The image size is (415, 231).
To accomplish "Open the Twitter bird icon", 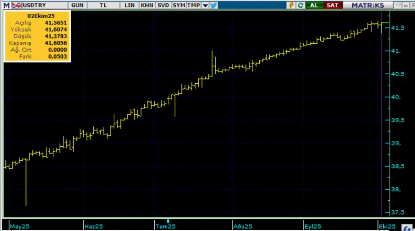I will [x=214, y=5].
